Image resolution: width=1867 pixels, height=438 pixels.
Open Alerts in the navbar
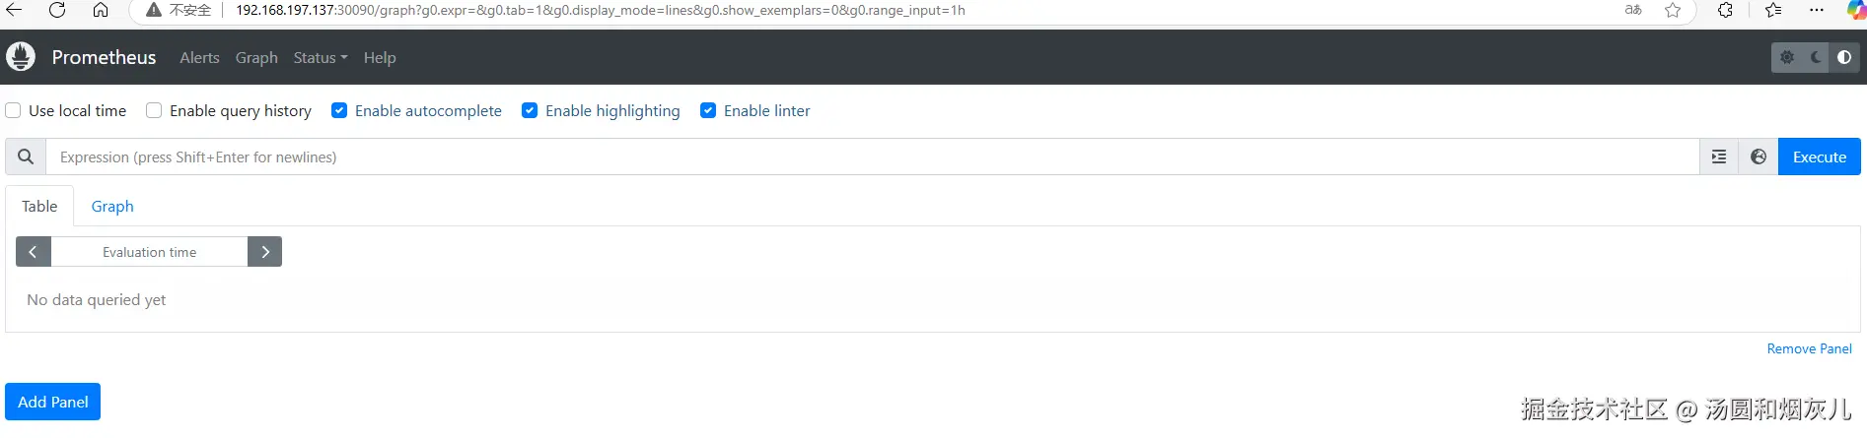pyautogui.click(x=199, y=58)
